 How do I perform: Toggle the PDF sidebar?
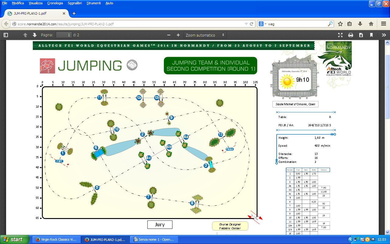point(6,35)
